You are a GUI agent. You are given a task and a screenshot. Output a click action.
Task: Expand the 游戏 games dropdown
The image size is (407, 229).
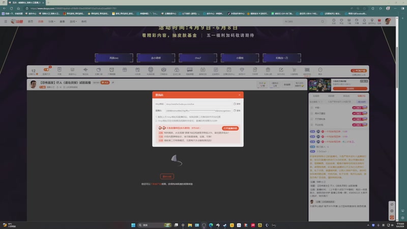tap(73, 21)
